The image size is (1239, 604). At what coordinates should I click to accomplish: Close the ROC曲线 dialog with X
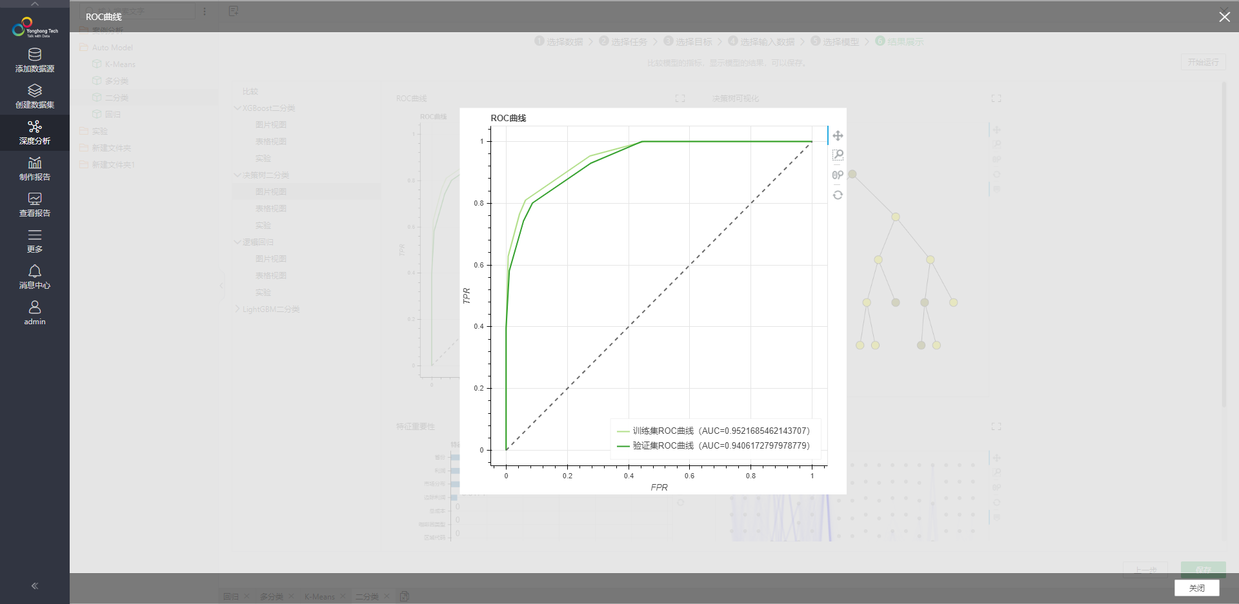[1224, 17]
